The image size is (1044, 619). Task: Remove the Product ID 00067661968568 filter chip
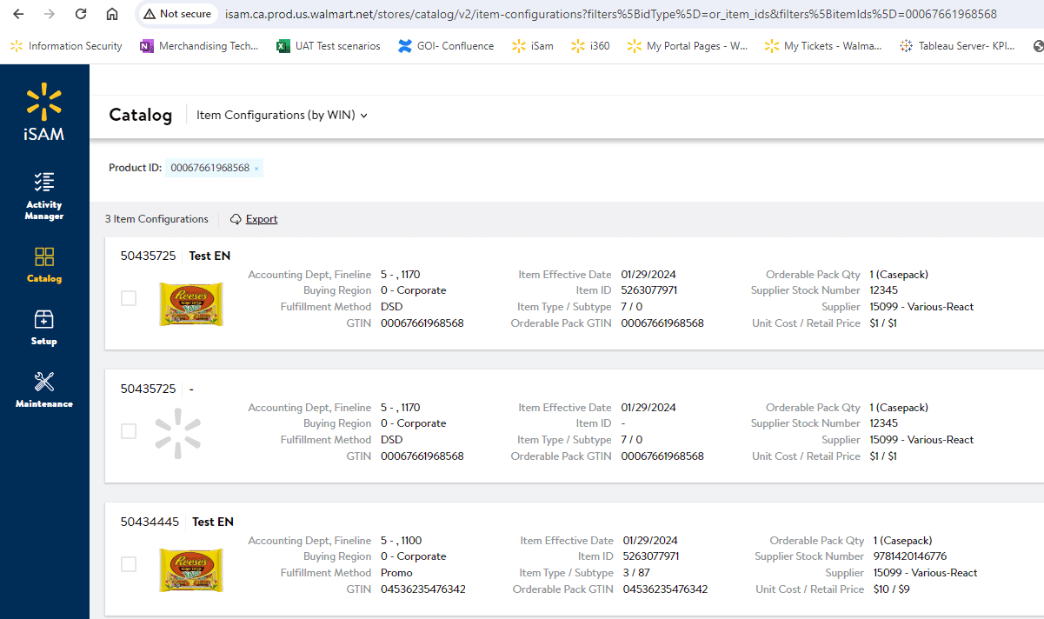[256, 169]
